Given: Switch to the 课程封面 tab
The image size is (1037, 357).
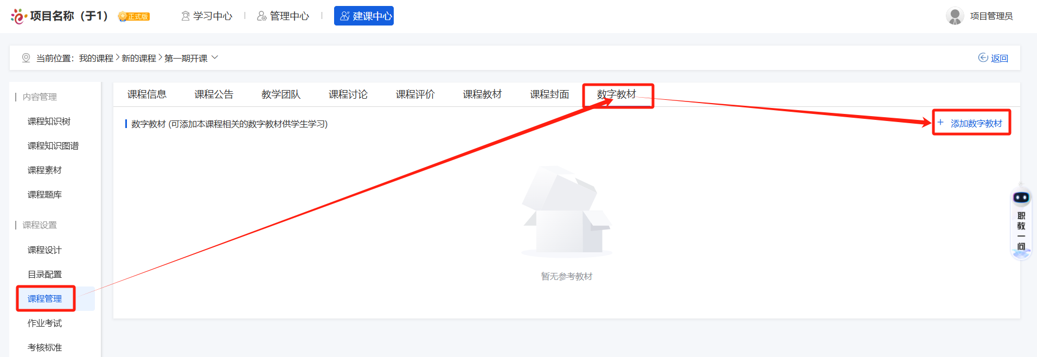Looking at the screenshot, I should point(549,94).
